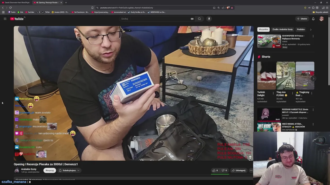This screenshot has width=330, height=185.
Task: Bookmark this page icon in address bar
Action: pos(92,8)
